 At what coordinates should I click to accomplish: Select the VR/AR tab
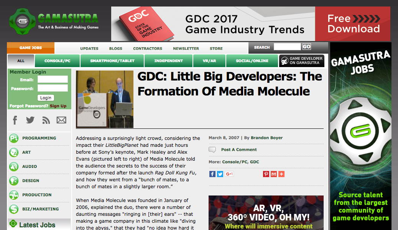click(209, 61)
